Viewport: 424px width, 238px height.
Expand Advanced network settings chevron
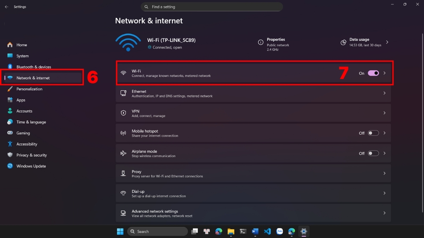click(384, 213)
